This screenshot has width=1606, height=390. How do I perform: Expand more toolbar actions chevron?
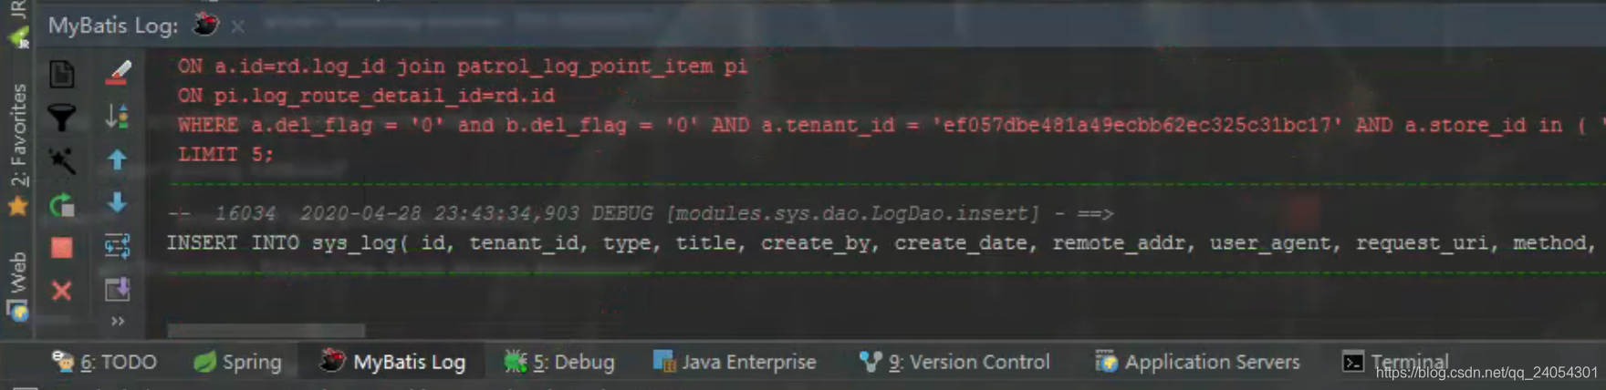[x=118, y=321]
